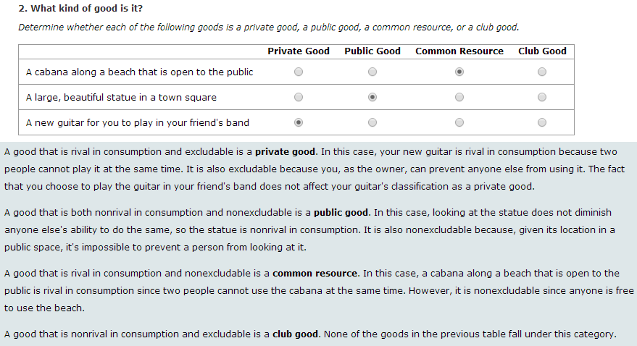Choose Common Resource for the town square statue
The image size is (637, 346).
(459, 97)
